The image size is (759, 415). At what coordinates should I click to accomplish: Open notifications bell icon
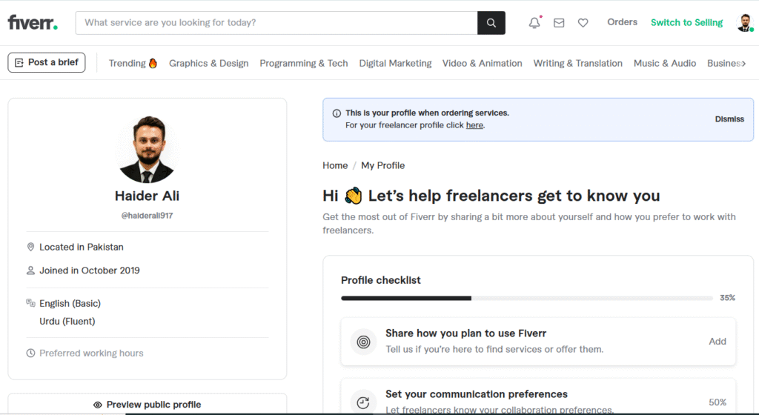[534, 23]
